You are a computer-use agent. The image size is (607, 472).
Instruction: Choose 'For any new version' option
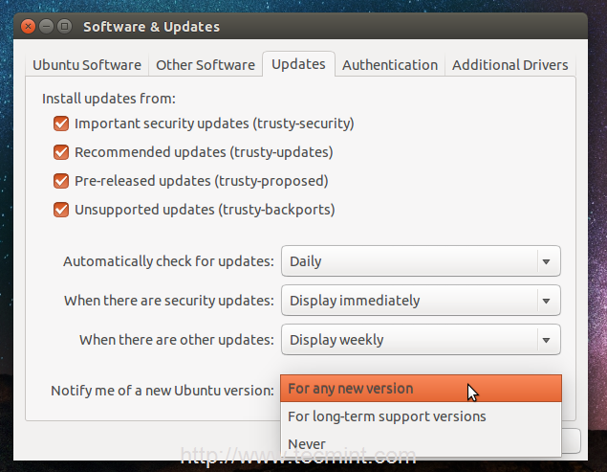coord(421,389)
